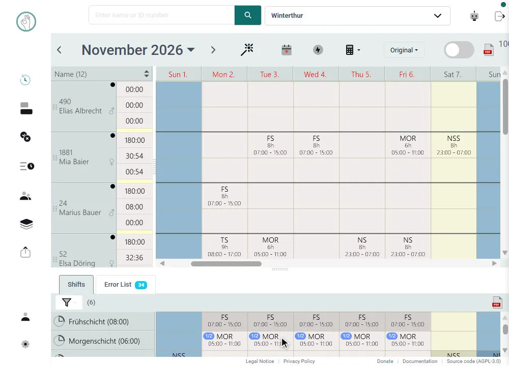This screenshot has width=509, height=366.
Task: Open the Source code (AGPL-3.0) link
Action: pos(473,361)
